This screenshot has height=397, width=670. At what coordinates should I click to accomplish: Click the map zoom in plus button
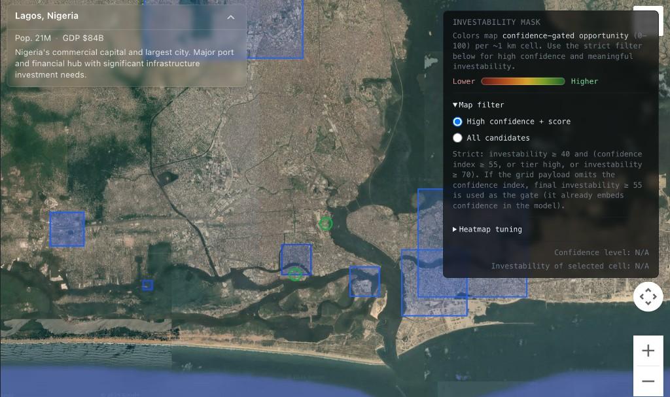click(x=648, y=351)
